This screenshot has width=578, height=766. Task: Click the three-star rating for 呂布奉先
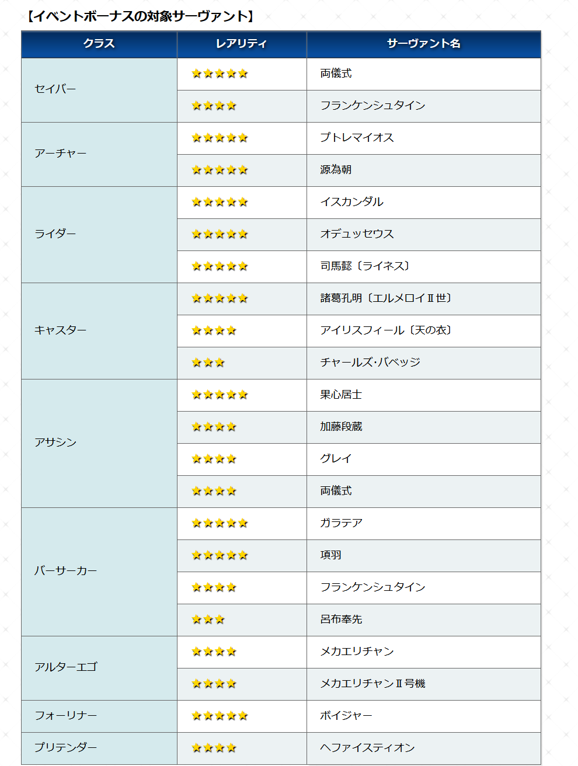208,619
